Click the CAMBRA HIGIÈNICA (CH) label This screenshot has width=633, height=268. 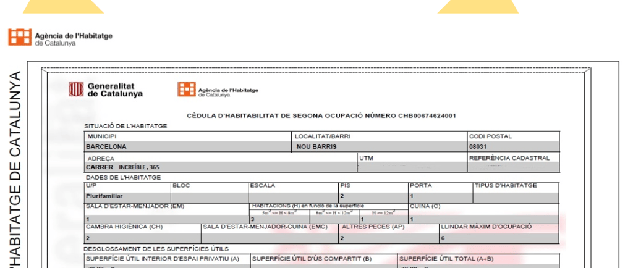(x=124, y=227)
